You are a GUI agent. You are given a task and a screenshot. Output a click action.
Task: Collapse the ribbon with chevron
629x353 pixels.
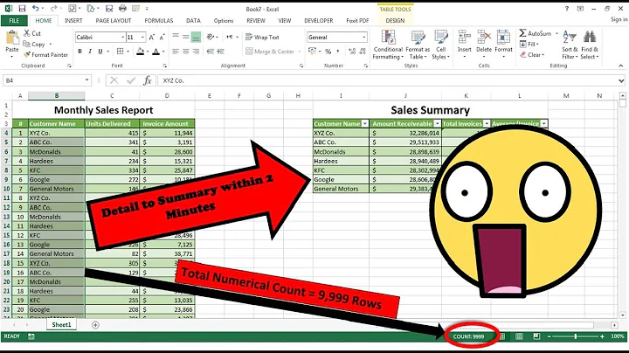(x=621, y=66)
